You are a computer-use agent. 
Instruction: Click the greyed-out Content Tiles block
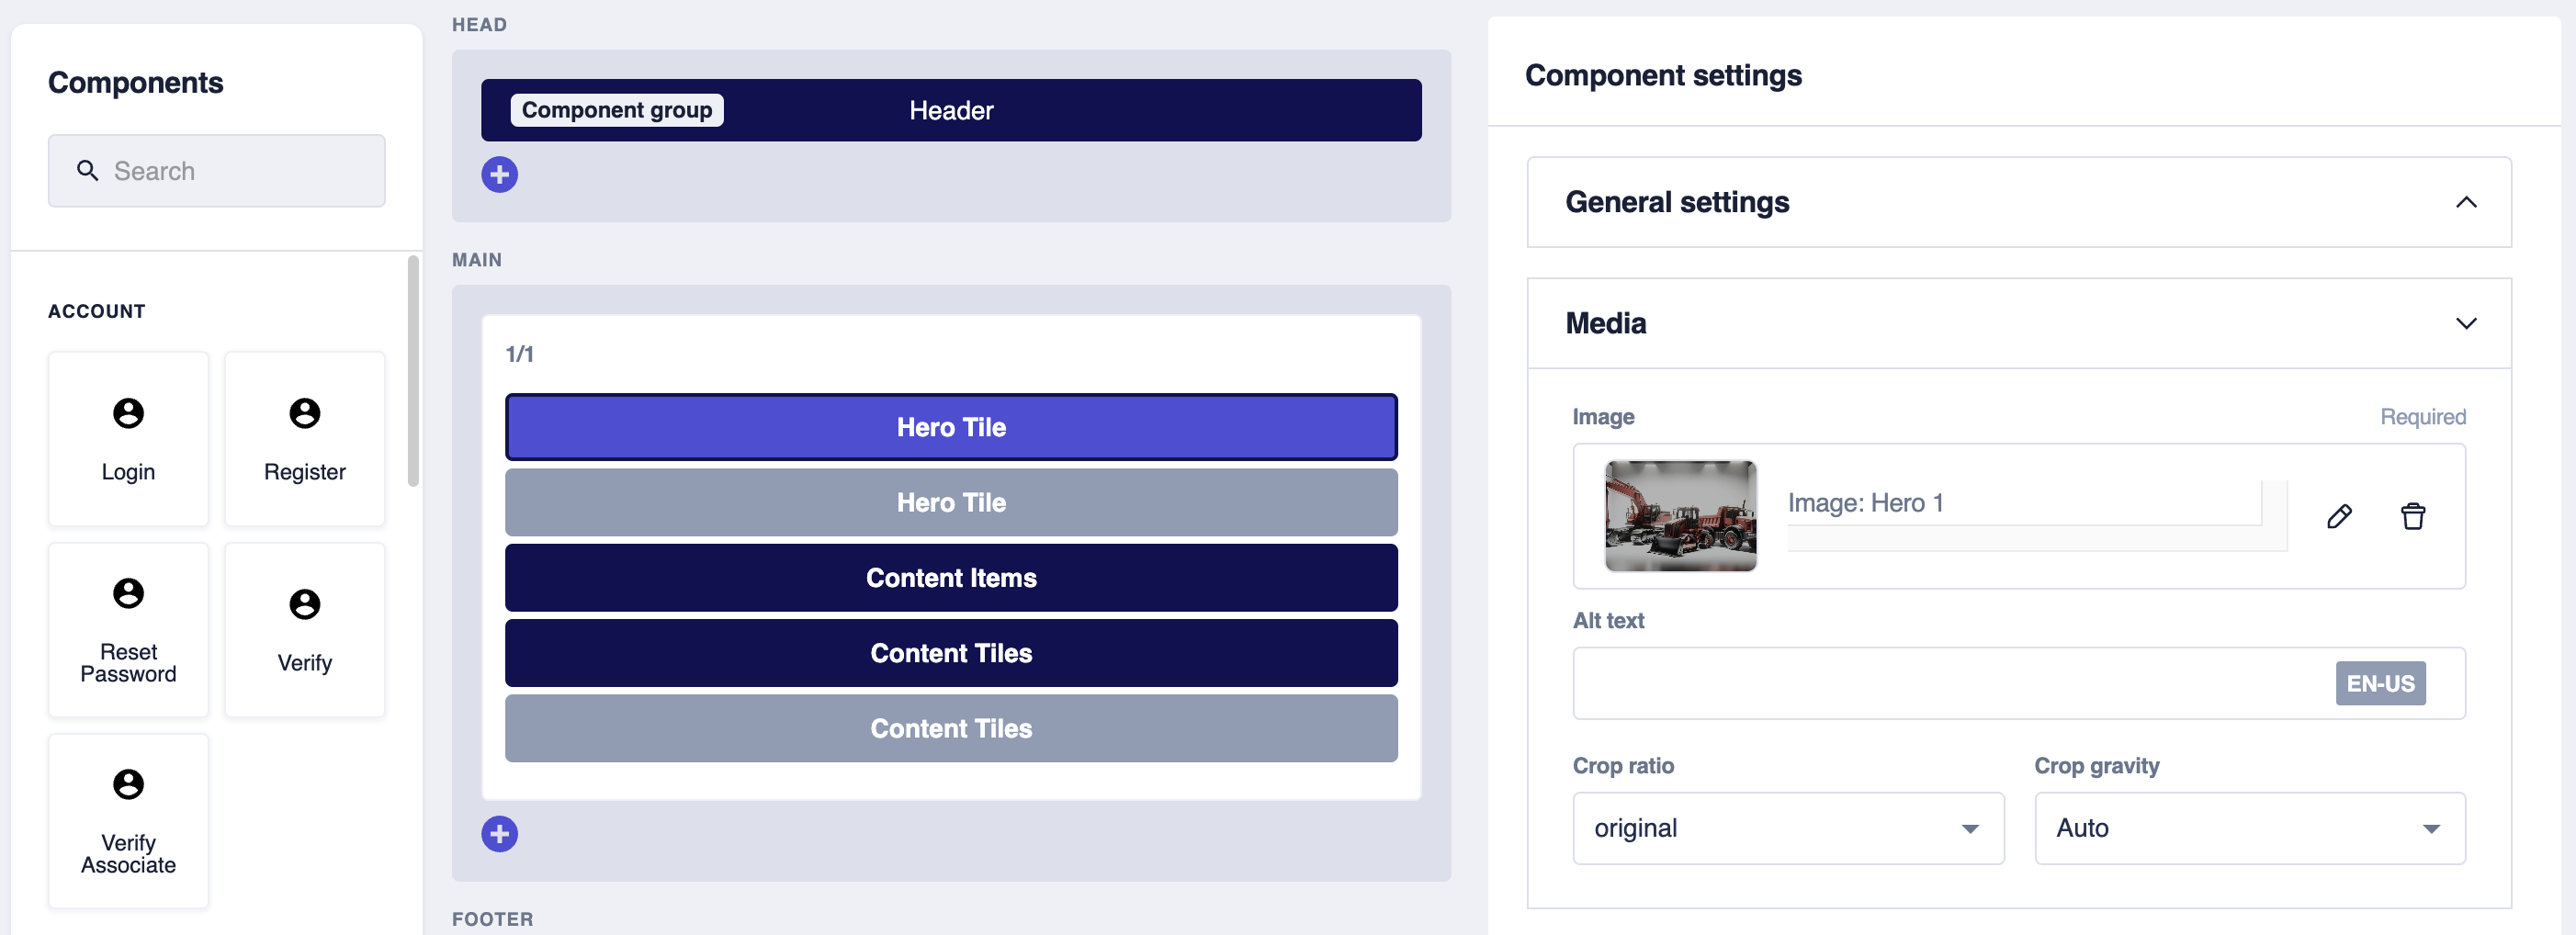tap(950, 728)
